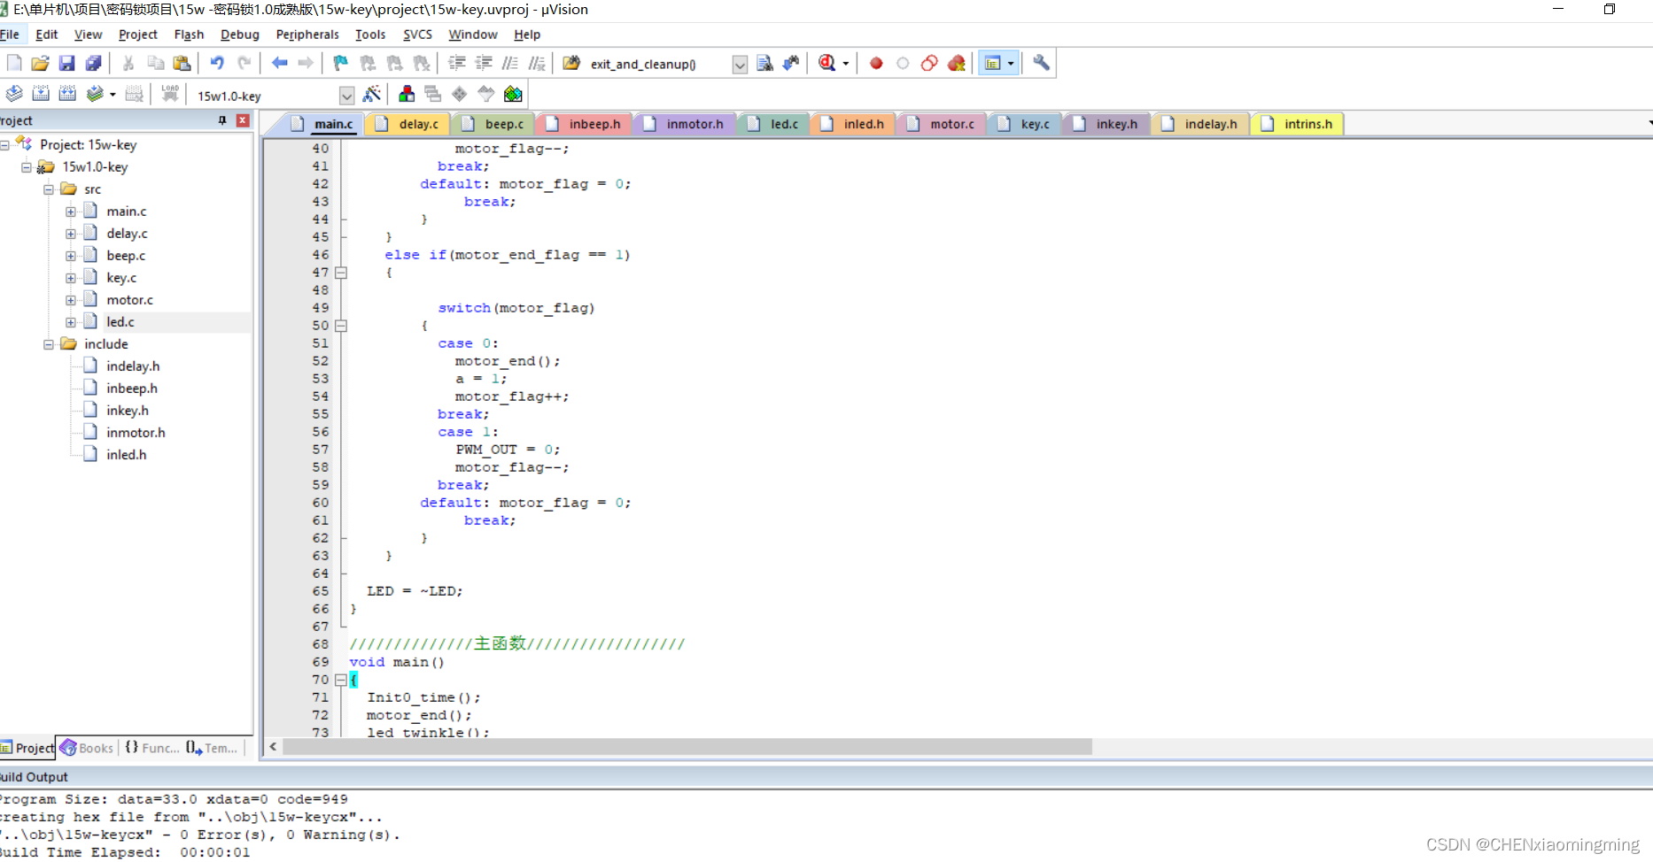
Task: Open the Peripherals menu
Action: point(307,35)
